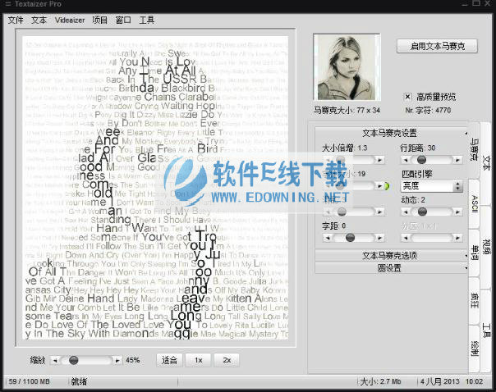Viewport: 496px width, 392px height.
Task: Click the 45% zoom value
Action: (x=132, y=360)
